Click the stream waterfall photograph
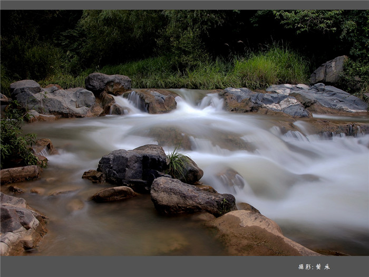The width and height of the screenshot is (369, 277). pyautogui.click(x=184, y=132)
